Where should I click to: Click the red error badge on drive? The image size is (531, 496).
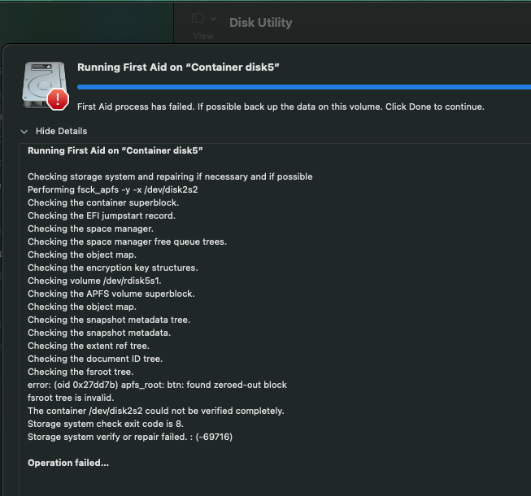(57, 99)
